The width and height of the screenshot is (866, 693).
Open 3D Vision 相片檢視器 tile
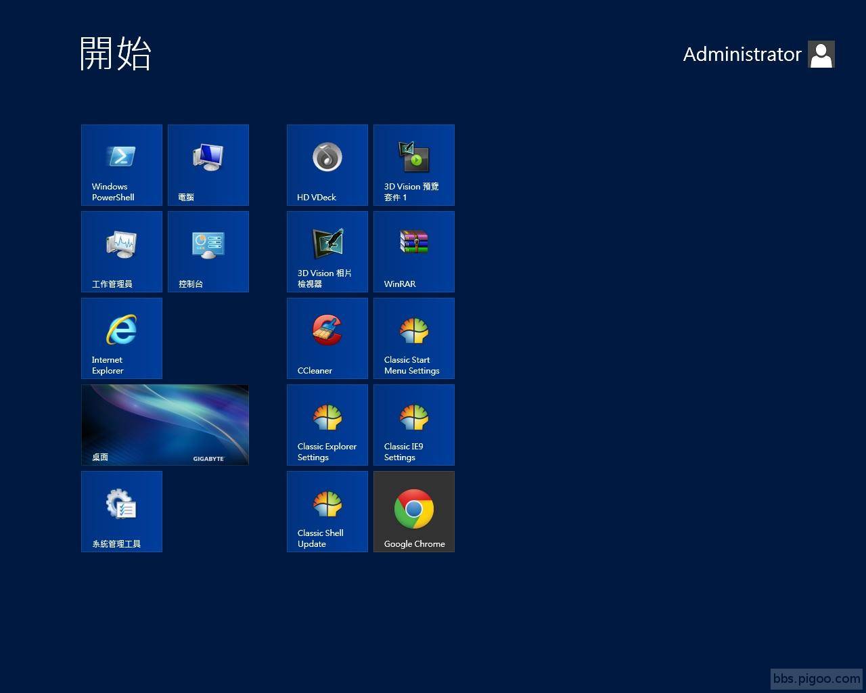point(327,252)
